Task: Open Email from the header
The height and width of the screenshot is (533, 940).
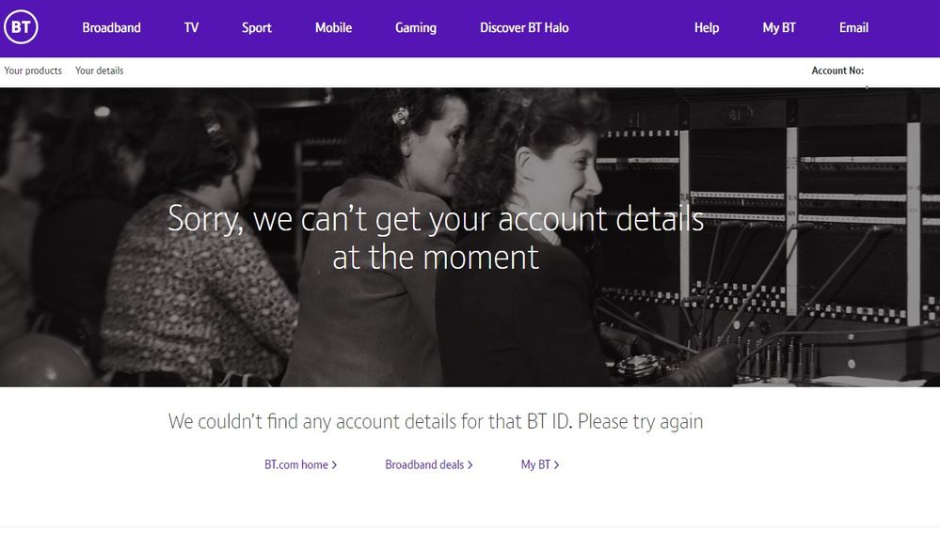Action: [x=853, y=27]
